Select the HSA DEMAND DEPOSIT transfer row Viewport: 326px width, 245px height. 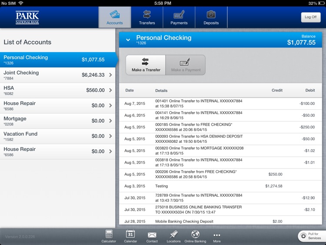point(220,139)
